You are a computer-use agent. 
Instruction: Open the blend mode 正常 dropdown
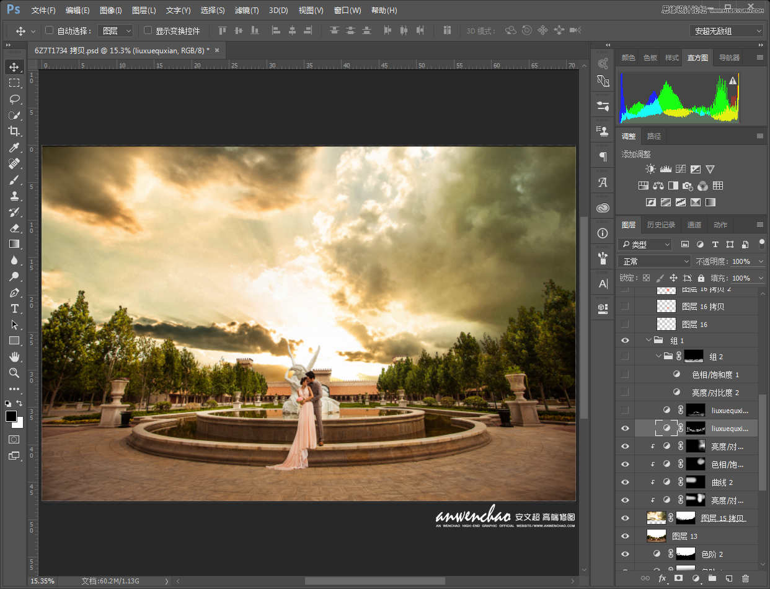tap(654, 261)
